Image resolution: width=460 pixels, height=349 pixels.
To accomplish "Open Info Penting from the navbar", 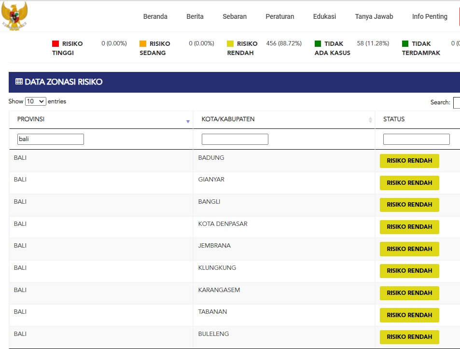I will click(430, 16).
